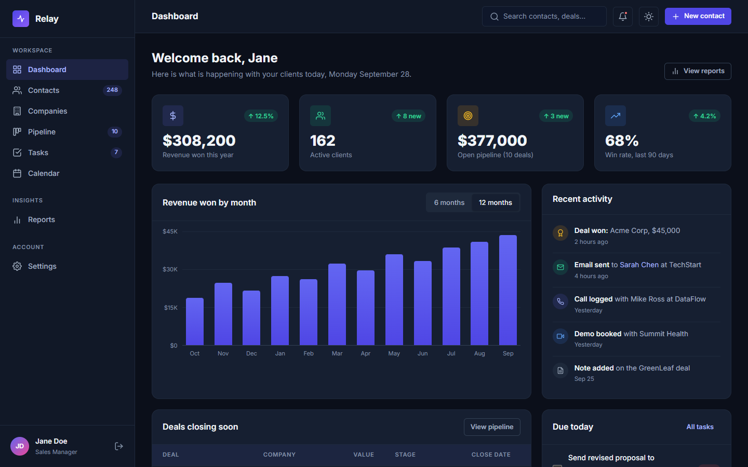Open Reports under Insights
Viewport: 748px width, 467px height.
tap(67, 219)
